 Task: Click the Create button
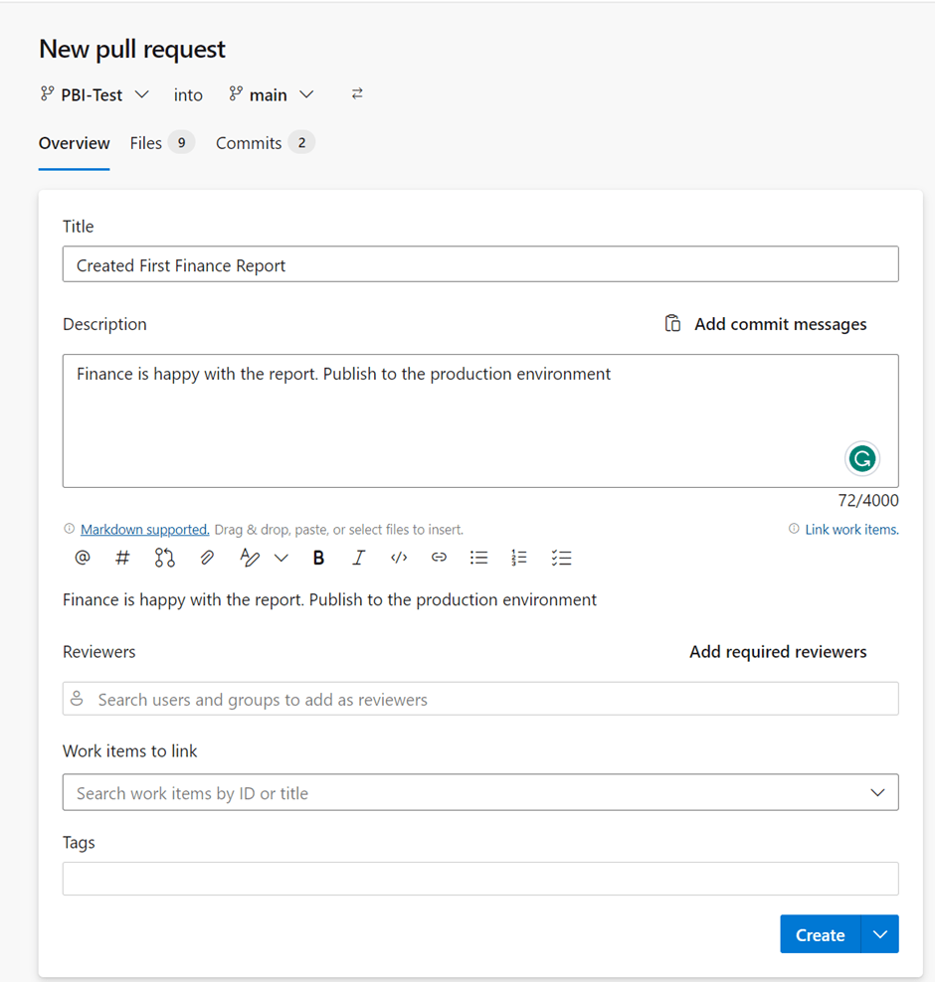click(x=819, y=934)
